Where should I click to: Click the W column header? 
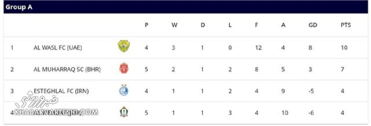tap(174, 25)
